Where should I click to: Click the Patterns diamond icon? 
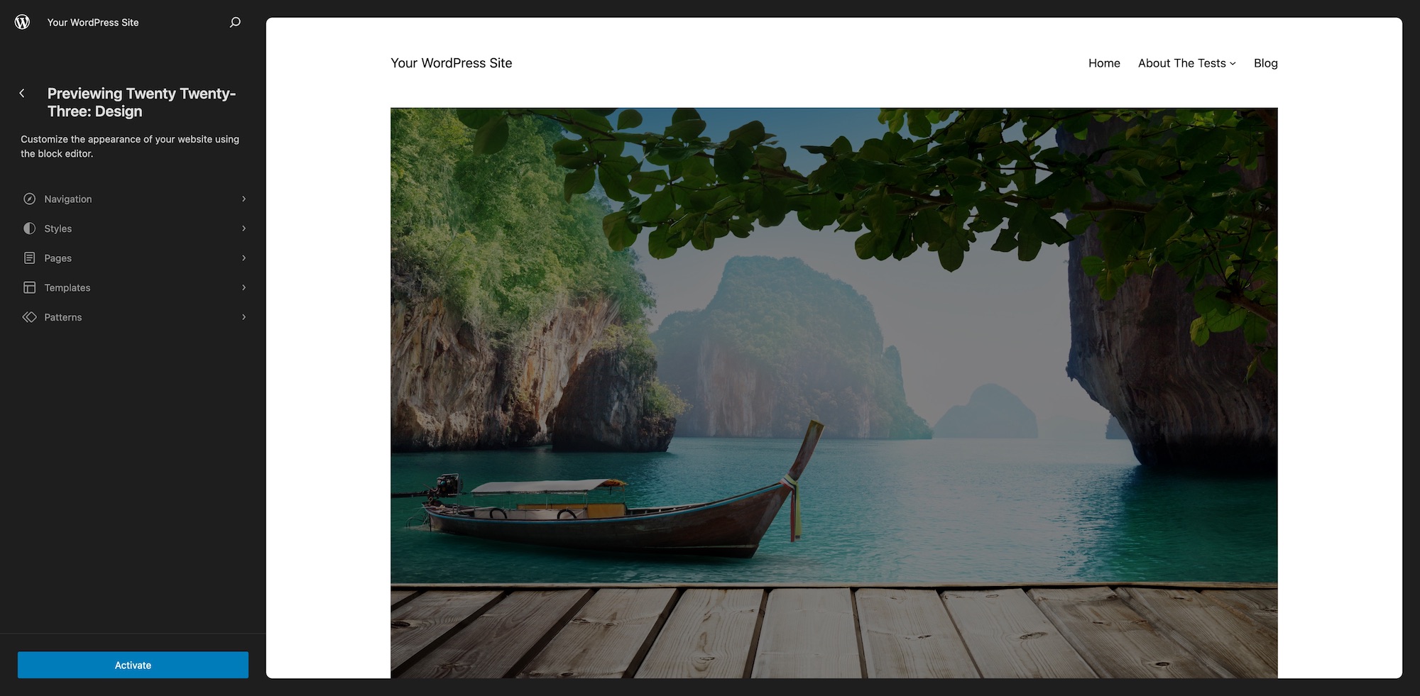pyautogui.click(x=29, y=317)
